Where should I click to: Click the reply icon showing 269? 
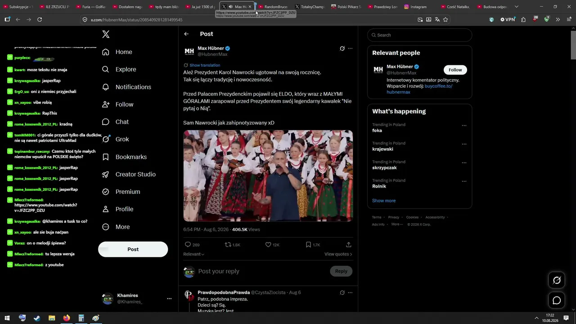(188, 245)
